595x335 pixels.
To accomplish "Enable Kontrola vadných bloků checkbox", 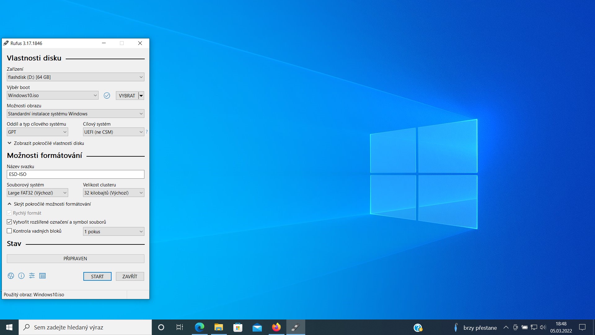I will pos(9,231).
